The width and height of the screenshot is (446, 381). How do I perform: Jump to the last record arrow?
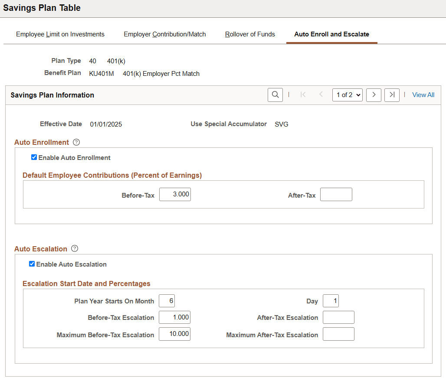(392, 94)
